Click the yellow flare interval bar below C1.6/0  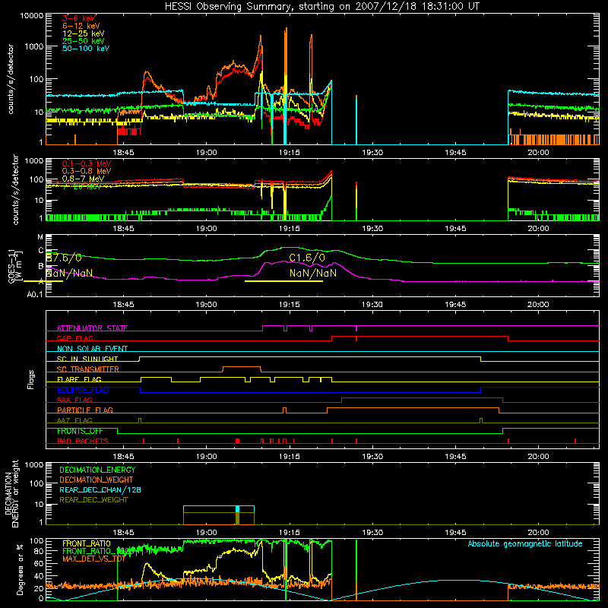click(283, 281)
